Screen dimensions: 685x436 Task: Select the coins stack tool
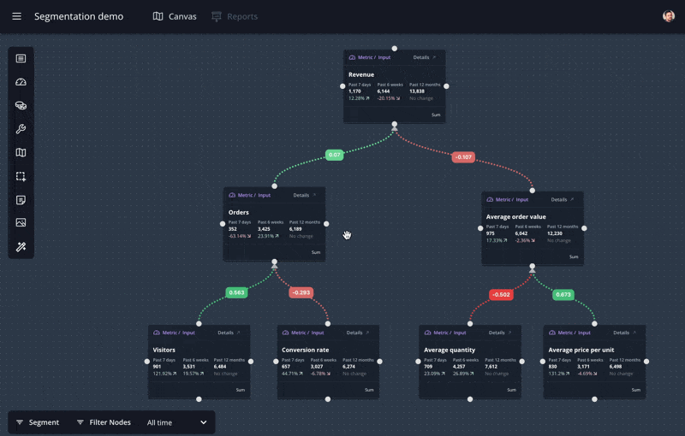[x=21, y=106]
